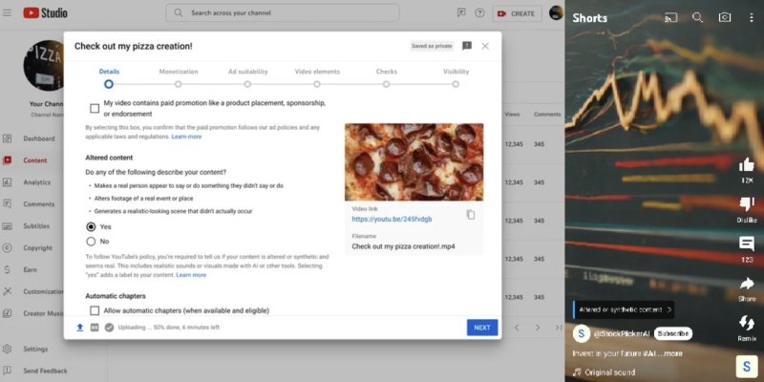Expand the Altered or synthetic content label

click(625, 309)
